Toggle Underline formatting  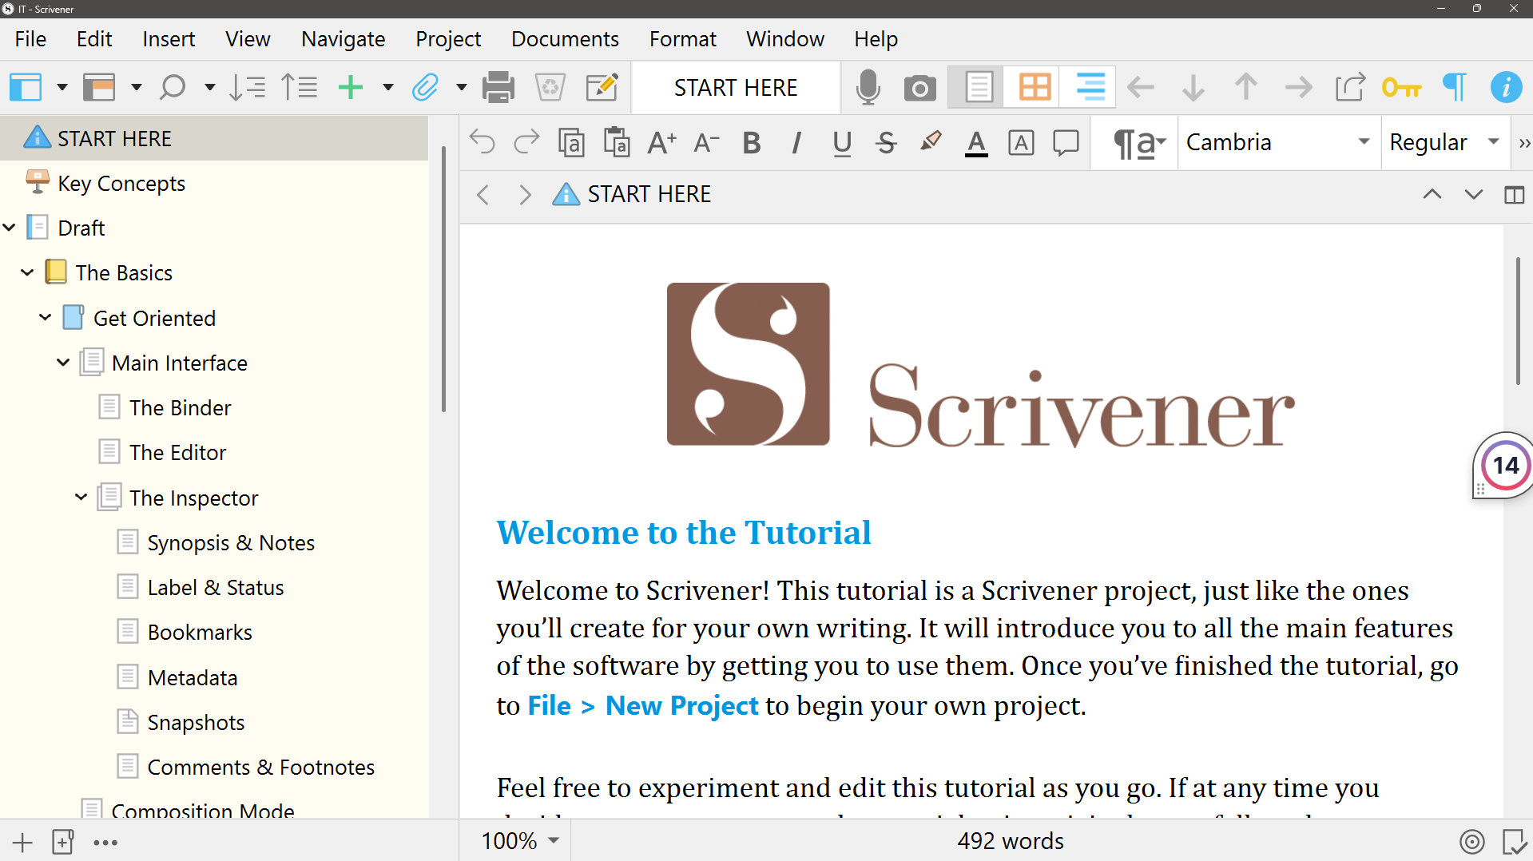(x=841, y=143)
